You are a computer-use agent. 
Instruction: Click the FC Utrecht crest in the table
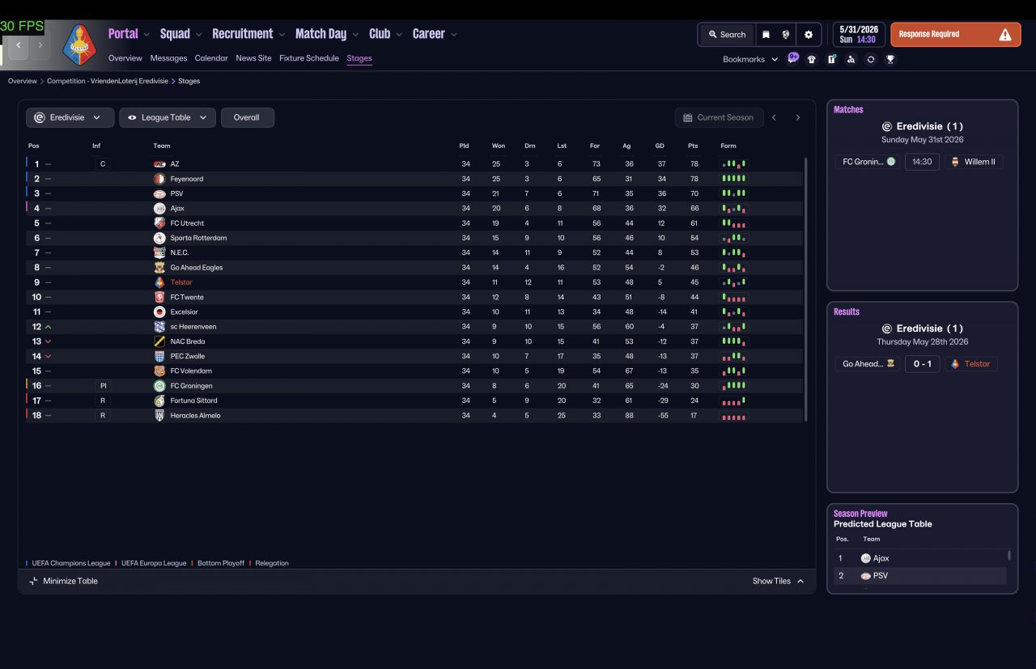[x=159, y=223]
